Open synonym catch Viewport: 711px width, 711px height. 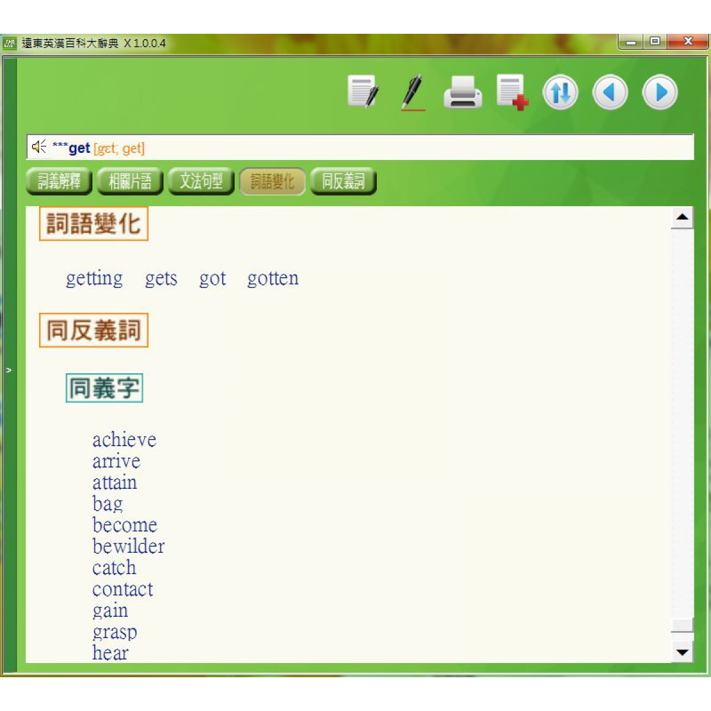tap(114, 568)
